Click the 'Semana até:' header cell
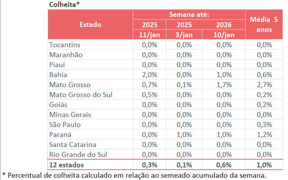Viewport: 288px width, 180px height. point(189,15)
